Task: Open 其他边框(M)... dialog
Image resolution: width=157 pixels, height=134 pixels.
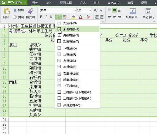Action: tap(77, 105)
